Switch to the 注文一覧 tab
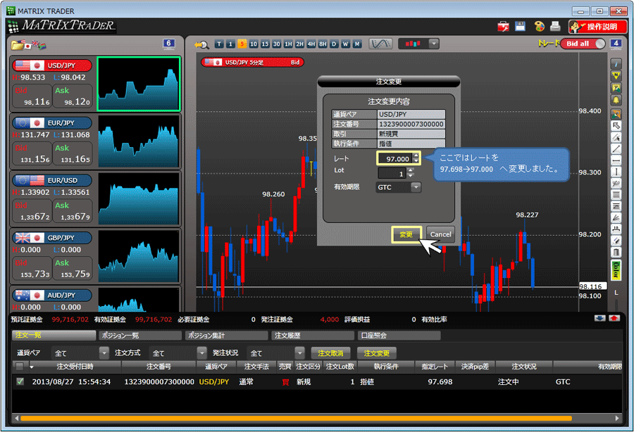This screenshot has width=634, height=432. click(x=54, y=335)
